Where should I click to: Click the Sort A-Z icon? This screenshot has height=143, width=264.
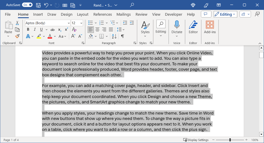114,36
